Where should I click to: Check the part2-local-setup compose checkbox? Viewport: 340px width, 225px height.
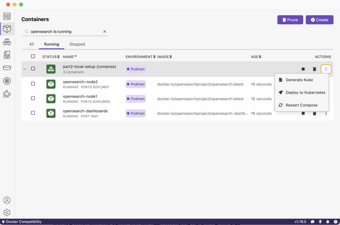tap(33, 69)
